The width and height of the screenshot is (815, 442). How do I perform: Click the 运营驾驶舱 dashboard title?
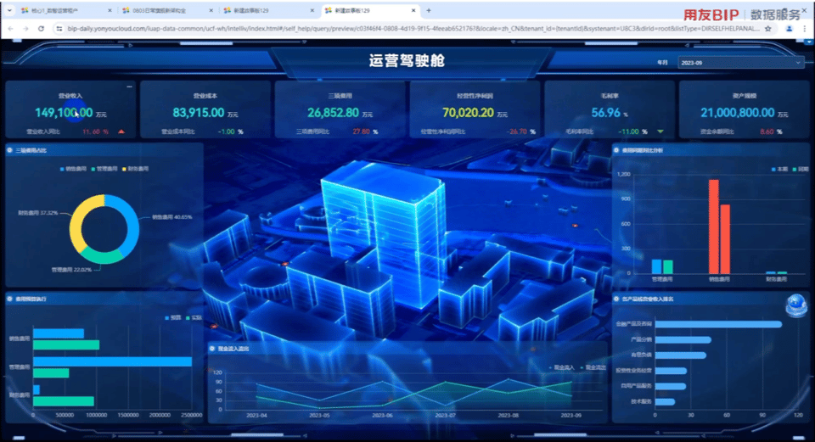(407, 61)
